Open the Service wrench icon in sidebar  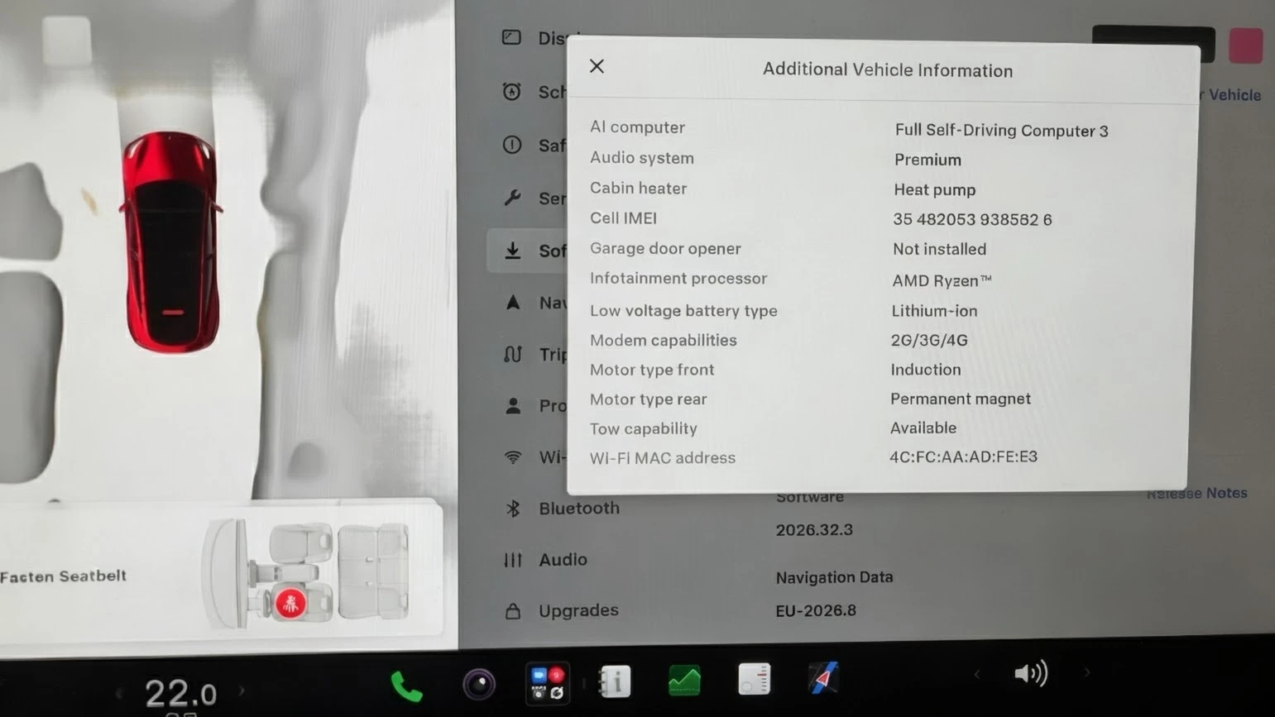click(x=512, y=198)
